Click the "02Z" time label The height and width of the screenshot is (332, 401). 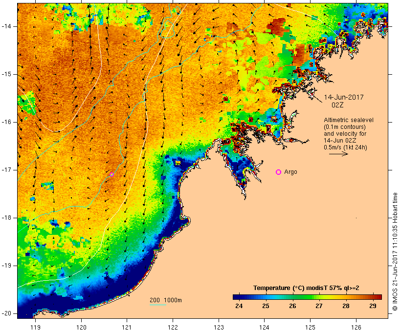(337, 105)
